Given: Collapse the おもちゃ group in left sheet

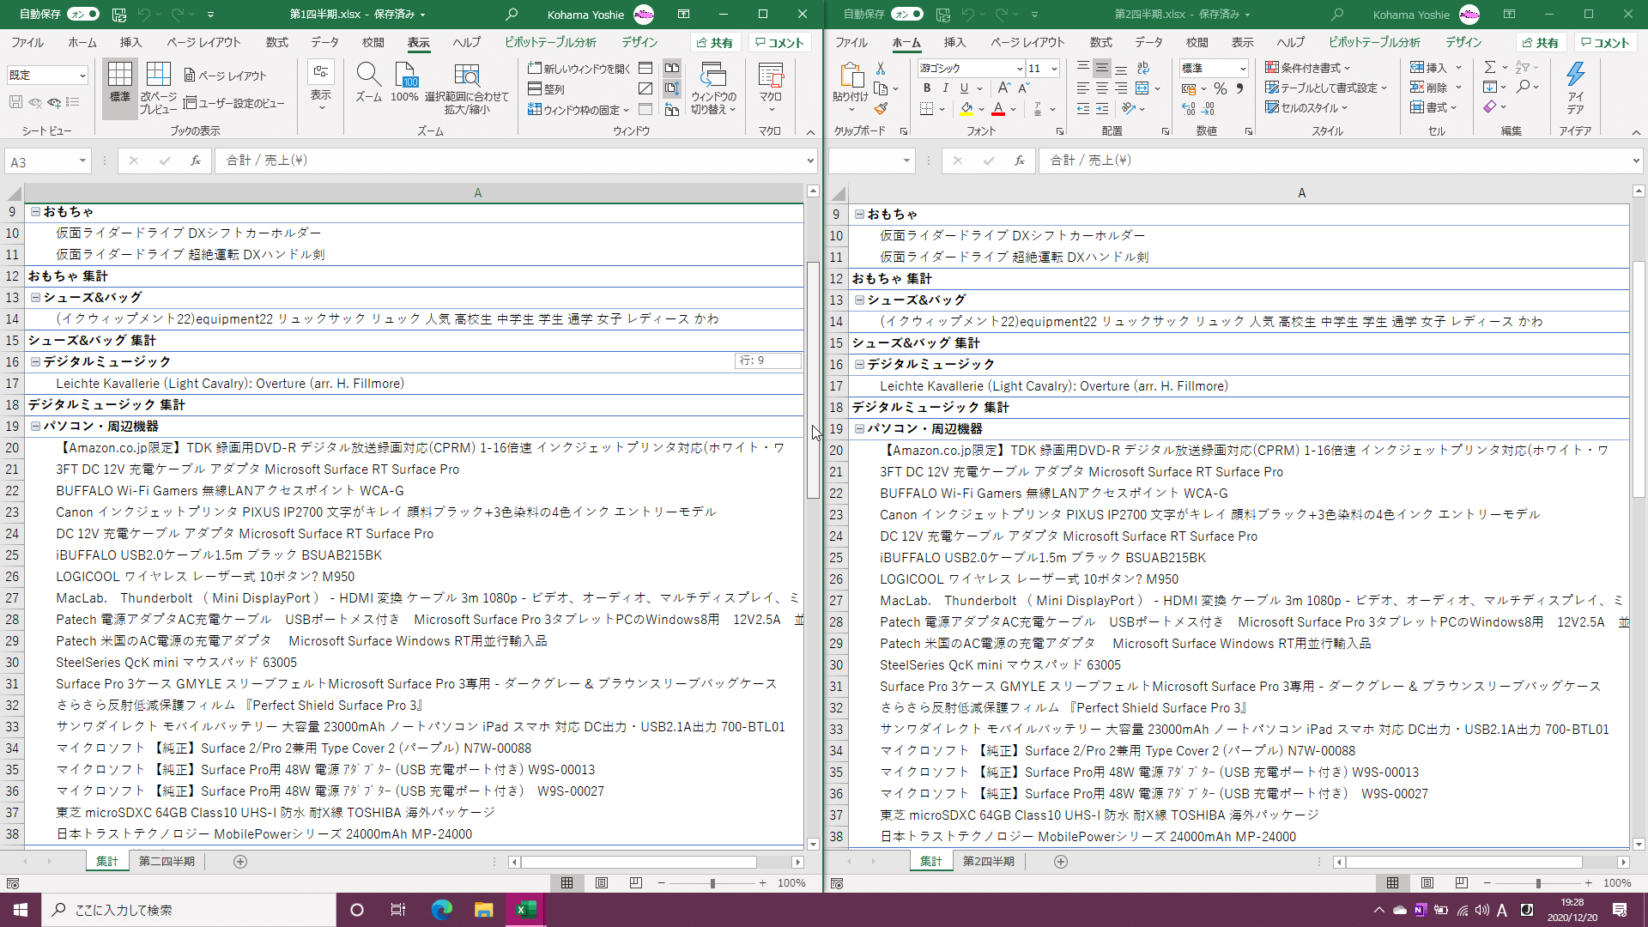Looking at the screenshot, I should (35, 211).
